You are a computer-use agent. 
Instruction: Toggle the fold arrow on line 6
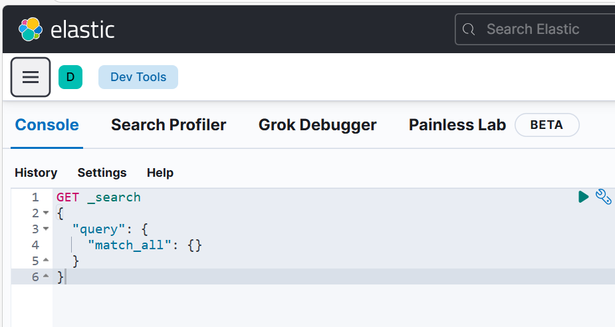click(46, 277)
